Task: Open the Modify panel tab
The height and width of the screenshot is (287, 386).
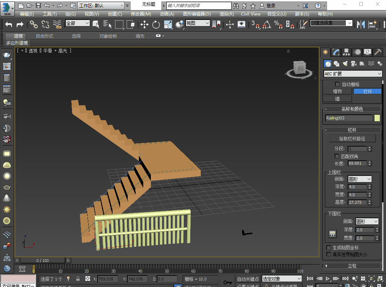Action: coord(336,52)
